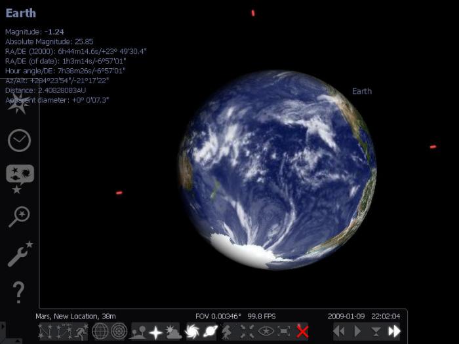Enable night mode eye icon
The width and height of the screenshot is (459, 344).
point(266,332)
